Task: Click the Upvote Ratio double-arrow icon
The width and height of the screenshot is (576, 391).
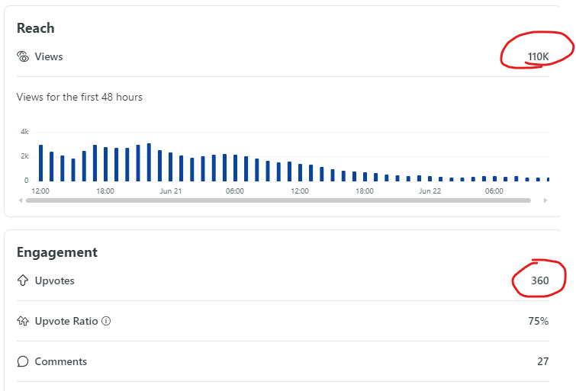Action: [23, 321]
